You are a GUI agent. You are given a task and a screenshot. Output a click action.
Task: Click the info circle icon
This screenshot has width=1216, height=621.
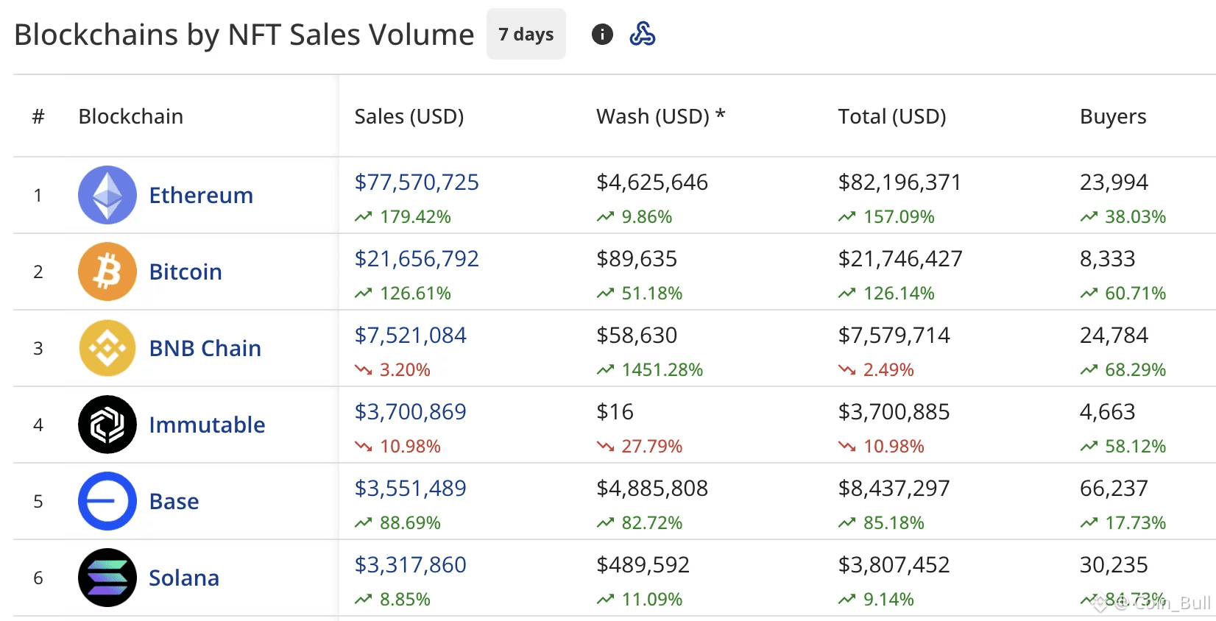(x=602, y=34)
